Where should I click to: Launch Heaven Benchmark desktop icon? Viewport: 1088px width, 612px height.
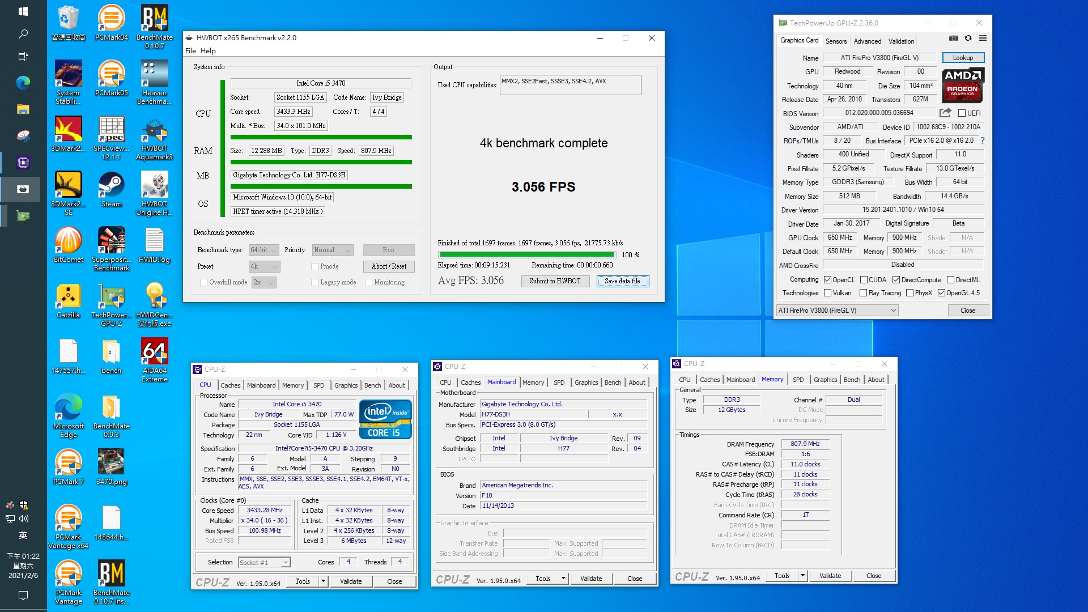[154, 83]
